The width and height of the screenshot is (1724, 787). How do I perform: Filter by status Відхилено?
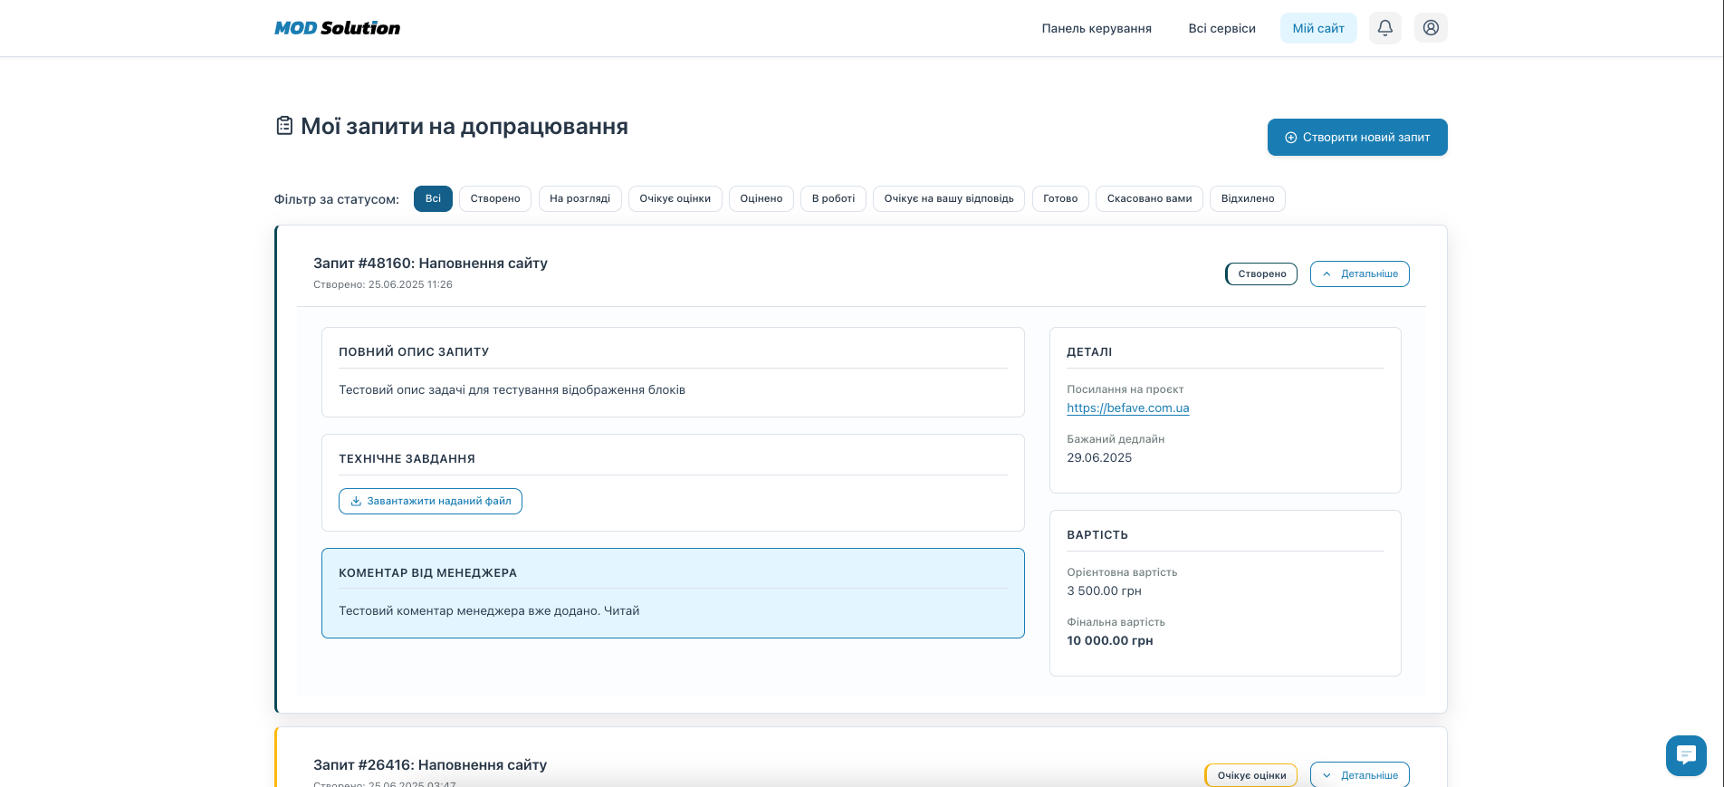(1248, 198)
